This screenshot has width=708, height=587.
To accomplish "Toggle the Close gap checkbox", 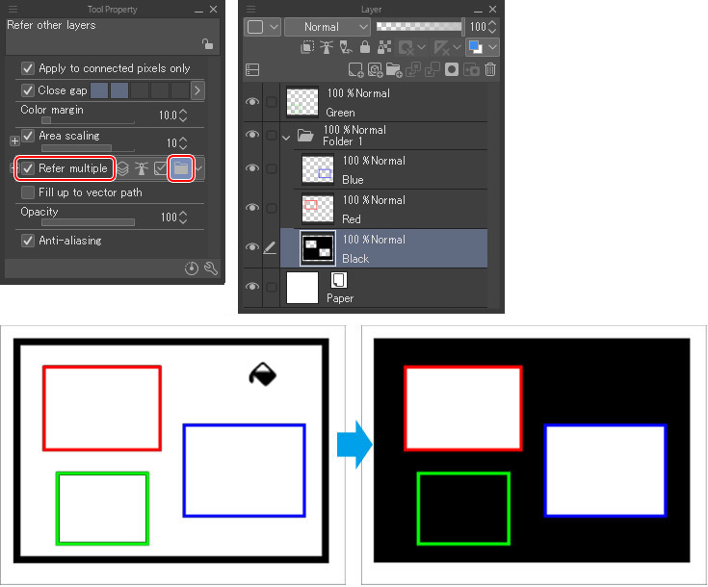I will (28, 90).
